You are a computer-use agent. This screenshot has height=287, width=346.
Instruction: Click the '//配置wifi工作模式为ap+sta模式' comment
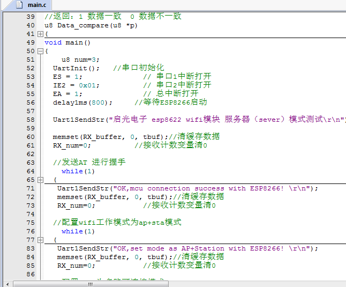tap(117, 223)
